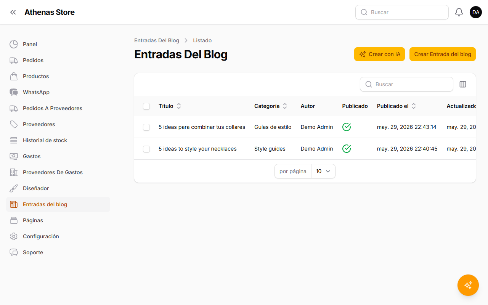488x305 pixels.
Task: Click Entradas Del Blog breadcrumb link
Action: coord(157,40)
